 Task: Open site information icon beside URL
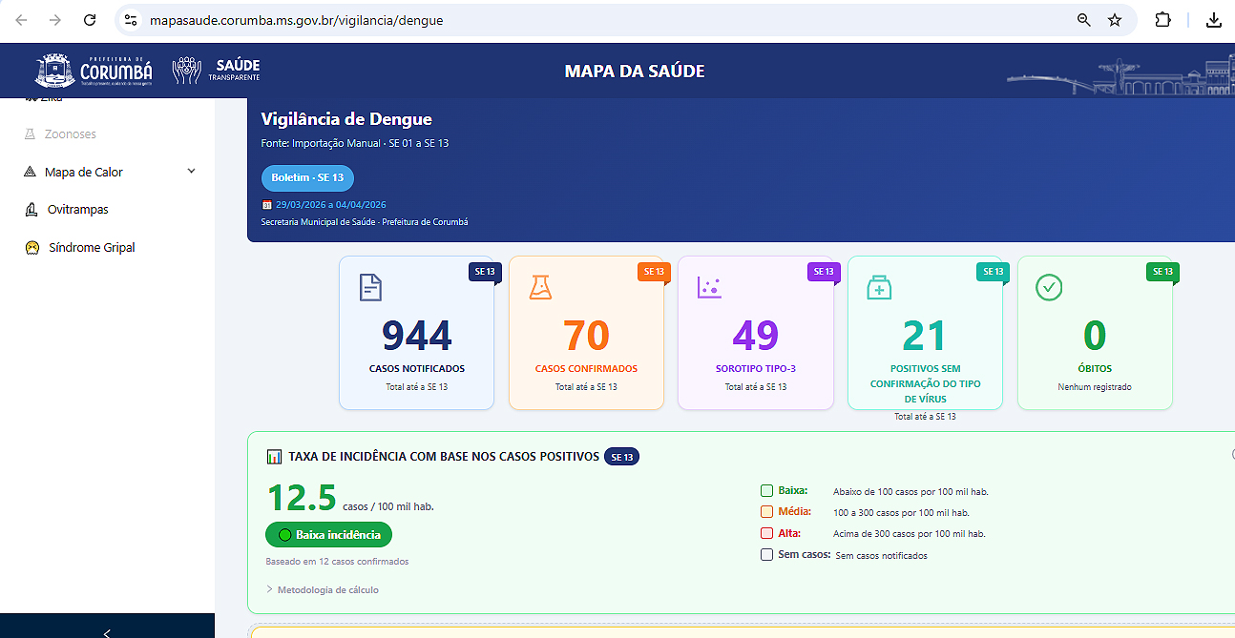coord(131,20)
